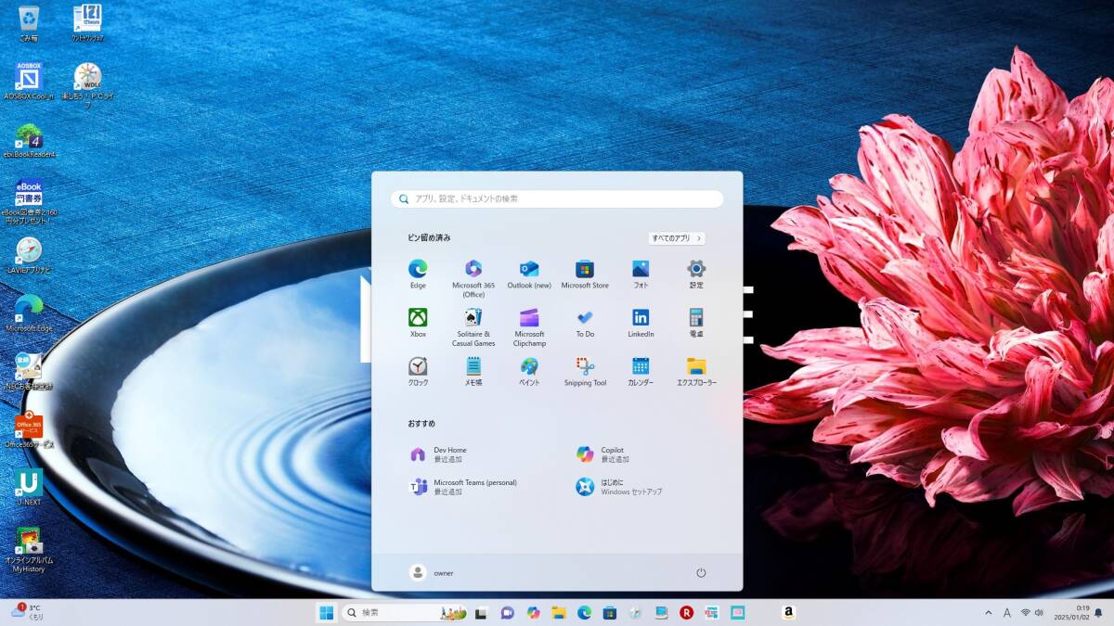The height and width of the screenshot is (626, 1114).
Task: Select the NEC desktop shortcut below Microsoft Edge
Action: pos(29,371)
